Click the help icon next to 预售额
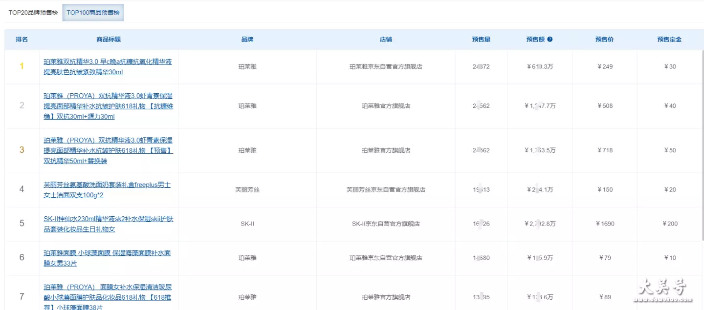 point(550,40)
